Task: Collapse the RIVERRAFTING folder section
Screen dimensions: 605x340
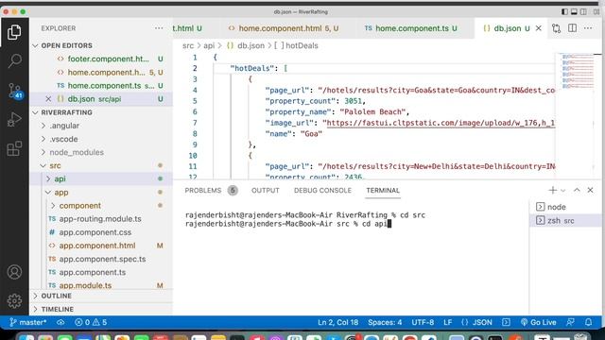Action: tap(66, 112)
